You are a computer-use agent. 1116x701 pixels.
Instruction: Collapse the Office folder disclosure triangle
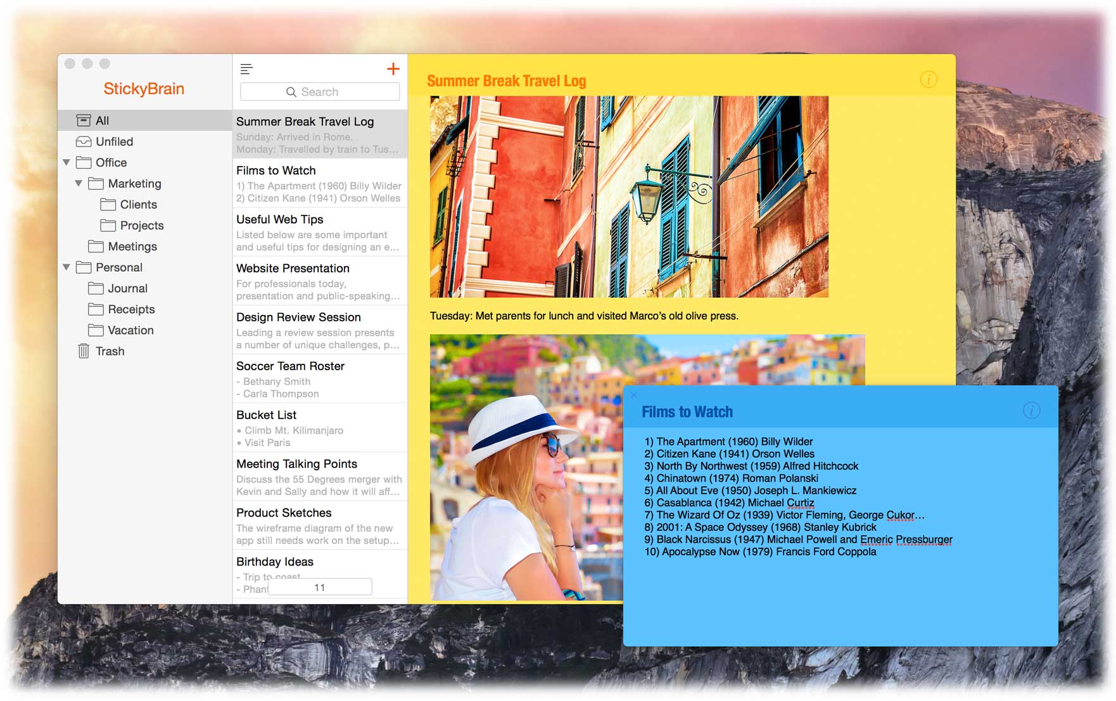[67, 163]
